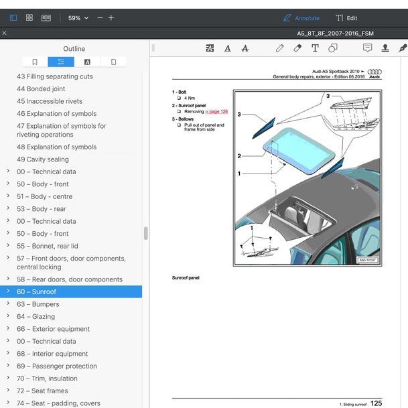Viewport: 408px width, 408px height.
Task: Select the pencil drawing tool
Action: [x=280, y=48]
